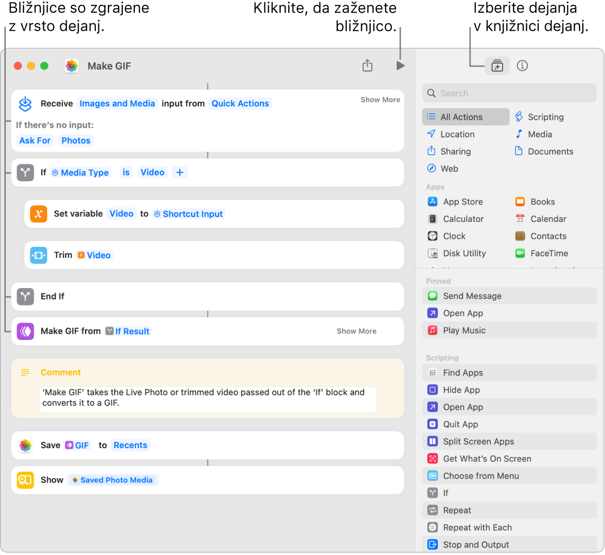Image resolution: width=605 pixels, height=555 pixels.
Task: Click the Recents album token
Action: tap(130, 445)
